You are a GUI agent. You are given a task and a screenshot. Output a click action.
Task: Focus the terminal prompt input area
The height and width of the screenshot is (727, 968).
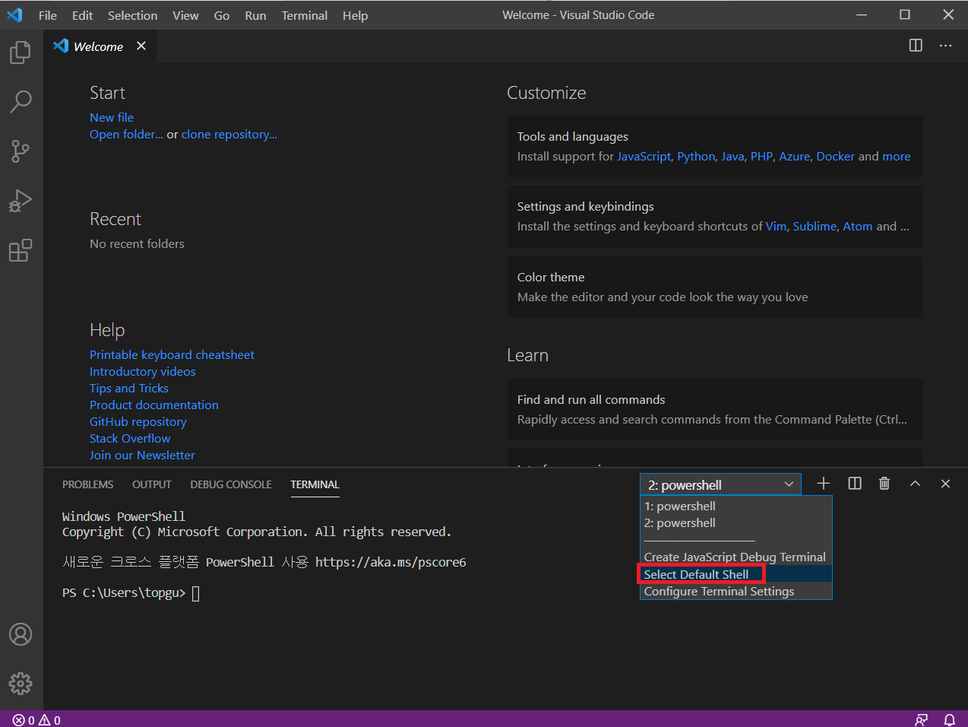tap(195, 593)
